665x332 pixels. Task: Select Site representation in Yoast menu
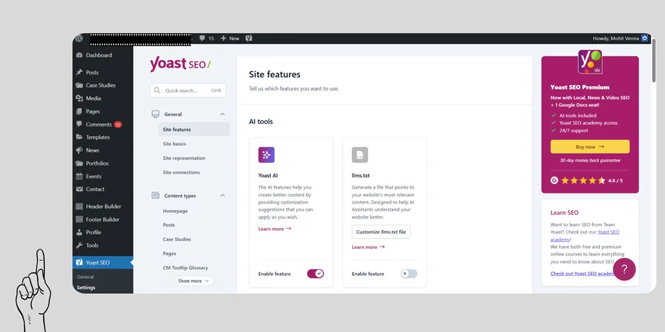click(184, 158)
